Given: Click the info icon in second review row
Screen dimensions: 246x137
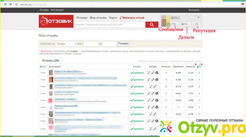Looking at the screenshot, I should click(x=157, y=80).
